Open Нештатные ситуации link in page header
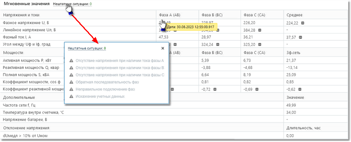The image size is (351, 142). [x=72, y=4]
